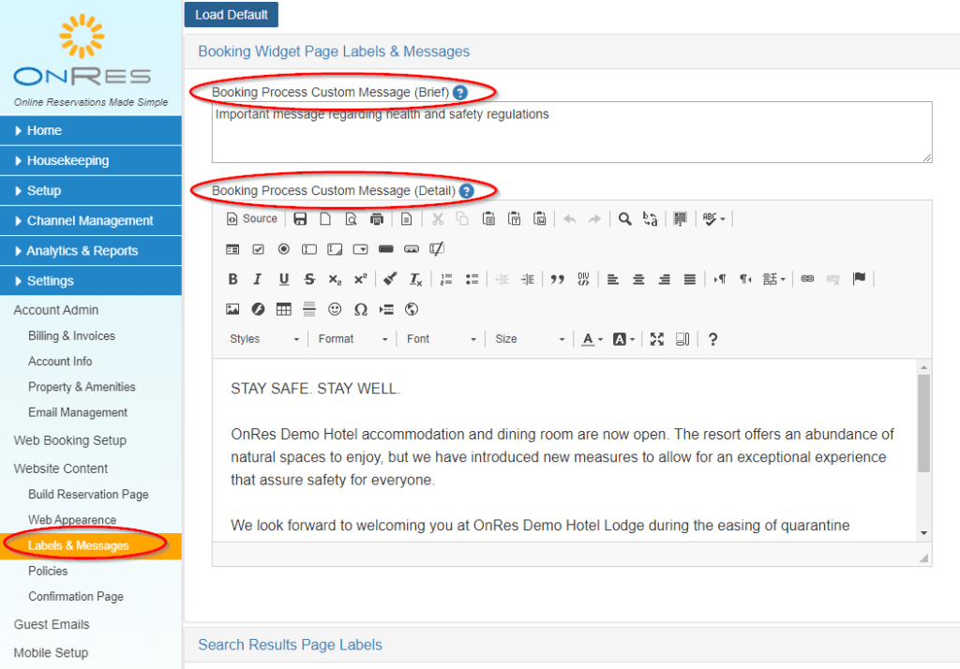Click the Maximize editor icon
This screenshot has width=960, height=669.
tap(657, 339)
